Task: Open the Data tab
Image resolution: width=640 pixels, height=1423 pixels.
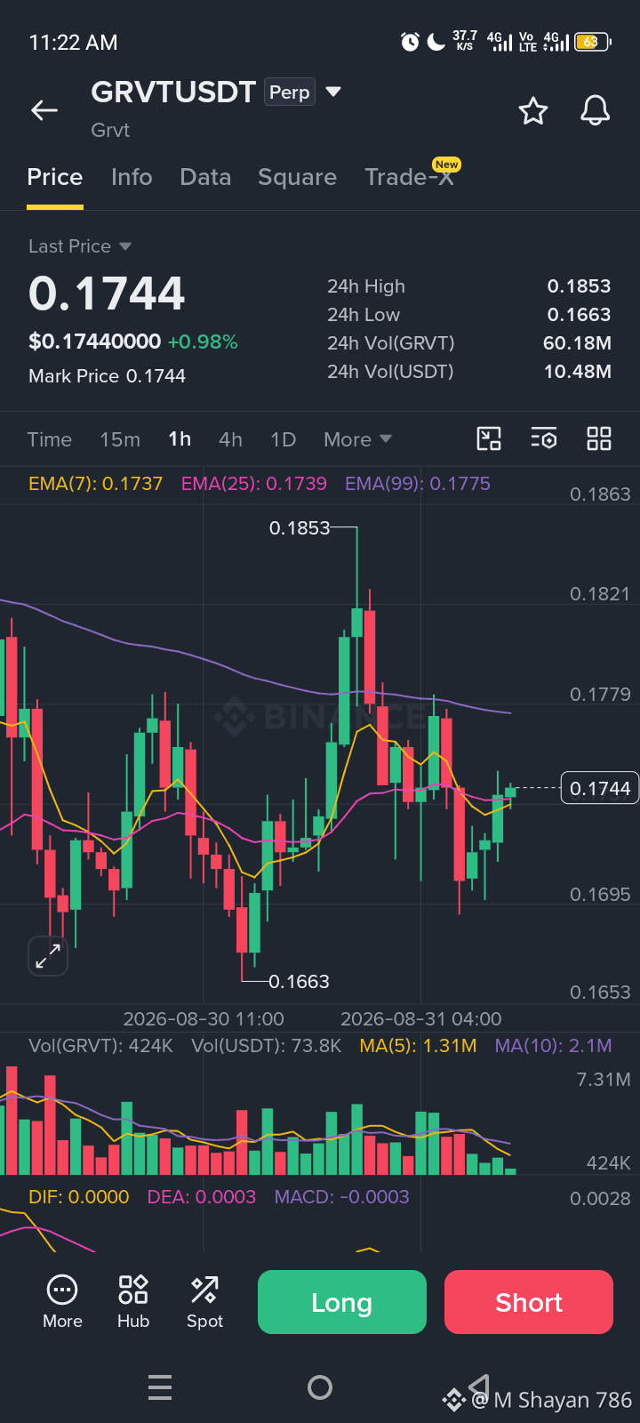Action: (x=205, y=177)
